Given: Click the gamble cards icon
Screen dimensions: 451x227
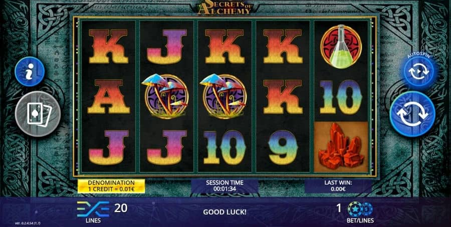Looking at the screenshot, I should [38, 114].
